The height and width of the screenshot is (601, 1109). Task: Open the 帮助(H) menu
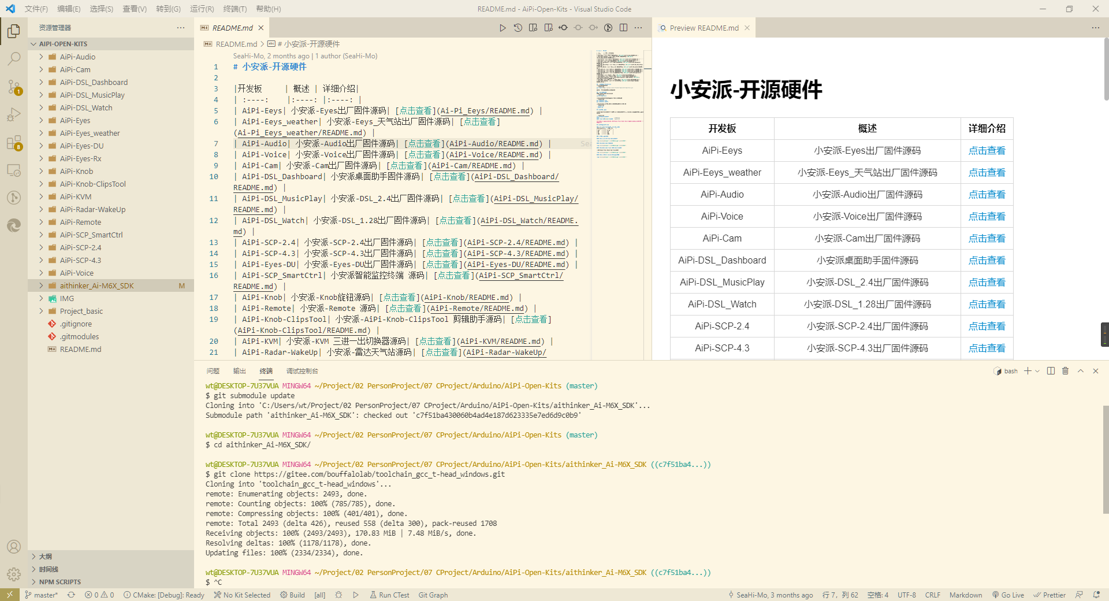pos(268,9)
